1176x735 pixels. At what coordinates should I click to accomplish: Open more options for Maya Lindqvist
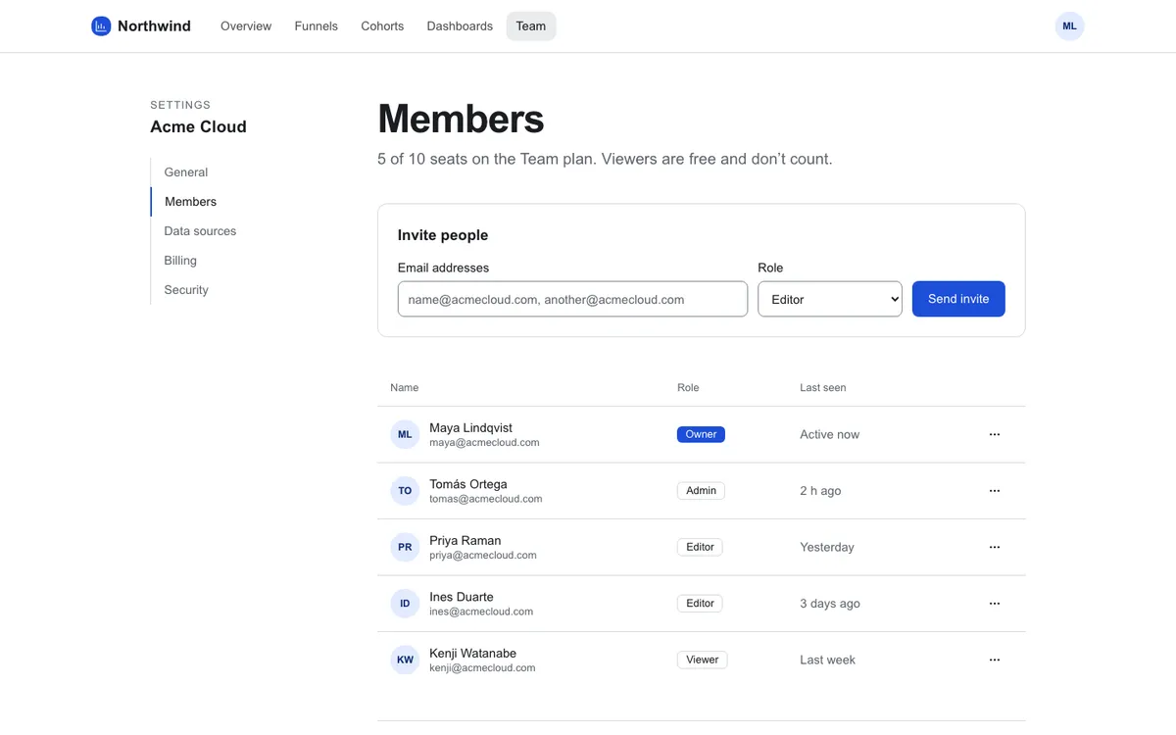tap(995, 434)
